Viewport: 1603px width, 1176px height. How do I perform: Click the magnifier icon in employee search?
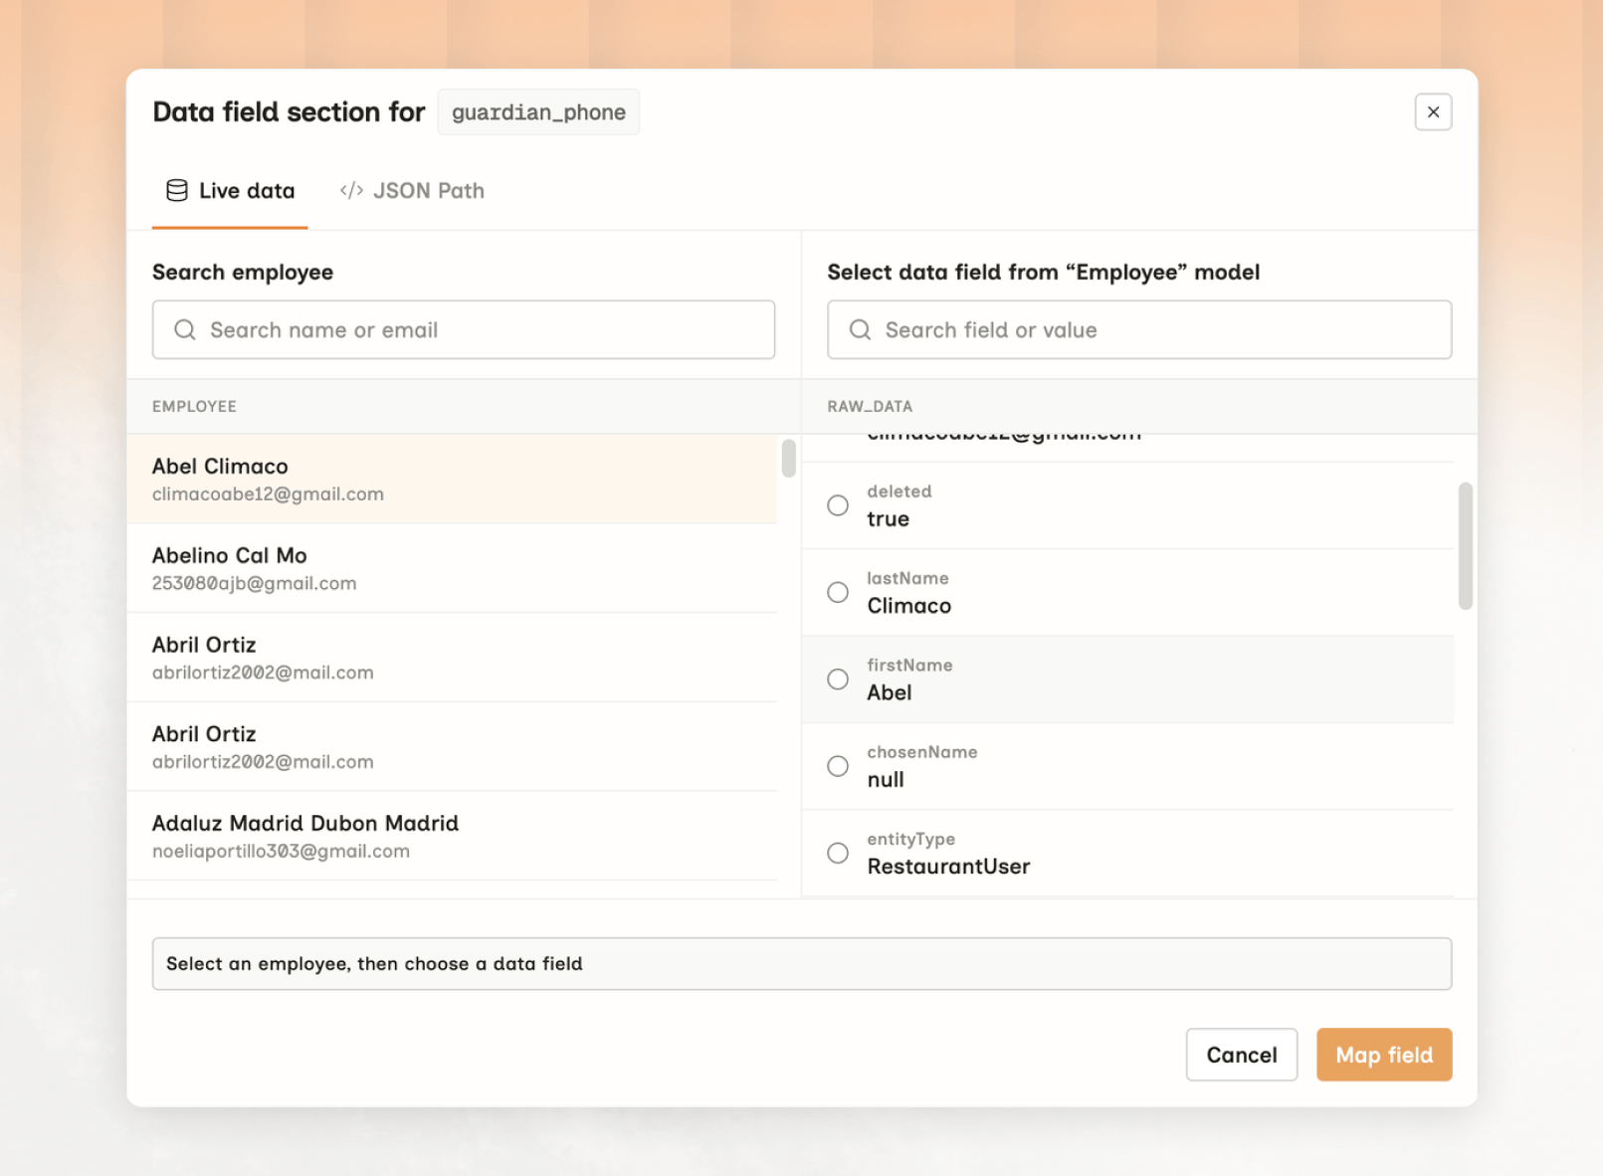[185, 330]
